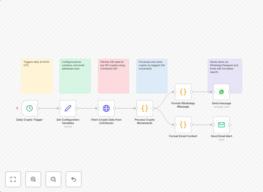Select the Process Crypto Movements code node
Screen dimensions: 263x192
pyautogui.click(x=145, y=108)
